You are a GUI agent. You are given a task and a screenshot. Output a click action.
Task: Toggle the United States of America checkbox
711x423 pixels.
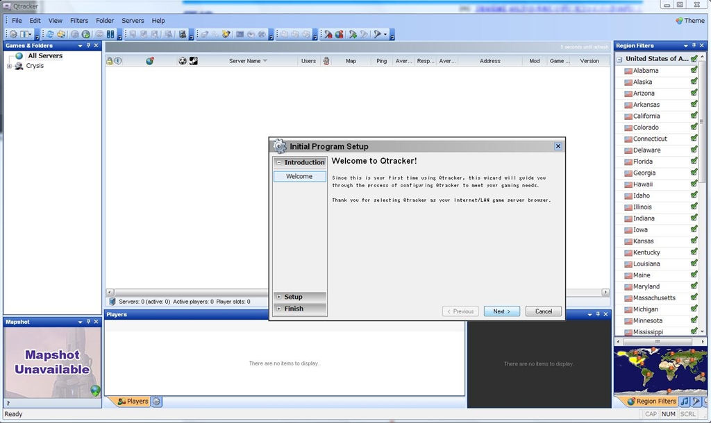tap(694, 58)
